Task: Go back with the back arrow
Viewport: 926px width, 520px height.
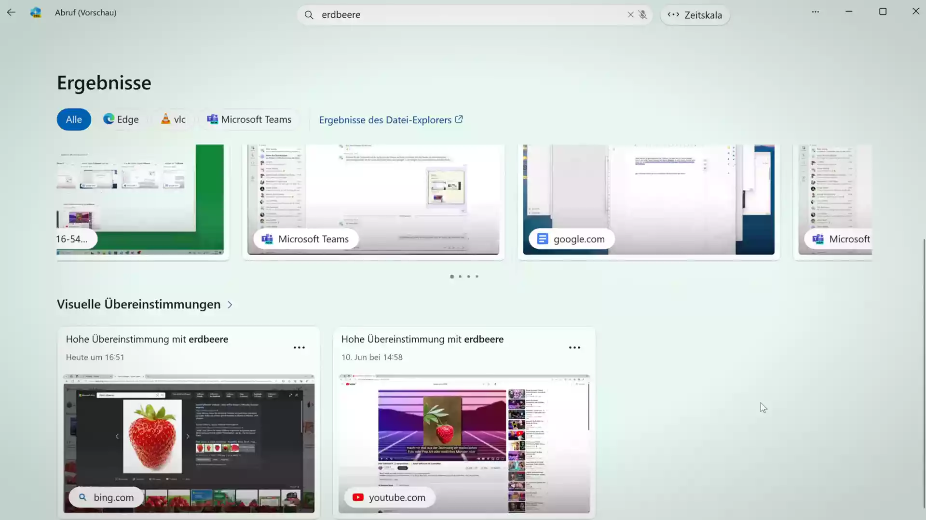Action: tap(11, 13)
